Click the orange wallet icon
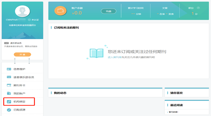The image size is (211, 116). pyautogui.click(x=61, y=11)
